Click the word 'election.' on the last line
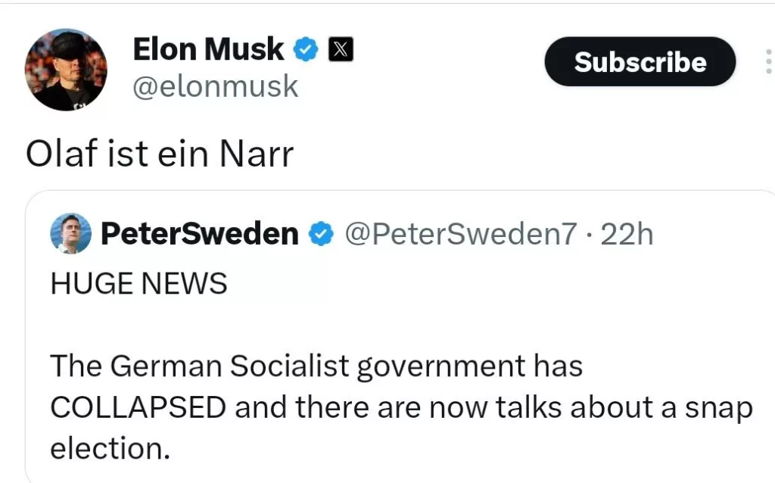 pos(110,449)
